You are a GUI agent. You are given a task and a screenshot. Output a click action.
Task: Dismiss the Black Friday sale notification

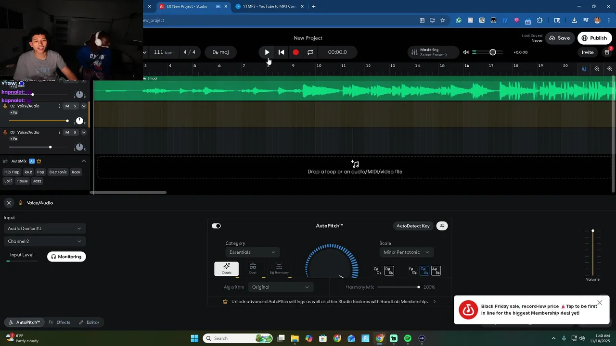(x=600, y=303)
